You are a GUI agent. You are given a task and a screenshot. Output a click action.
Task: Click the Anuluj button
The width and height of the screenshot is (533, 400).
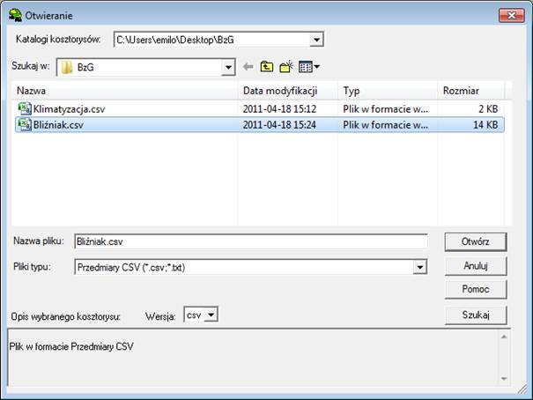tap(475, 264)
